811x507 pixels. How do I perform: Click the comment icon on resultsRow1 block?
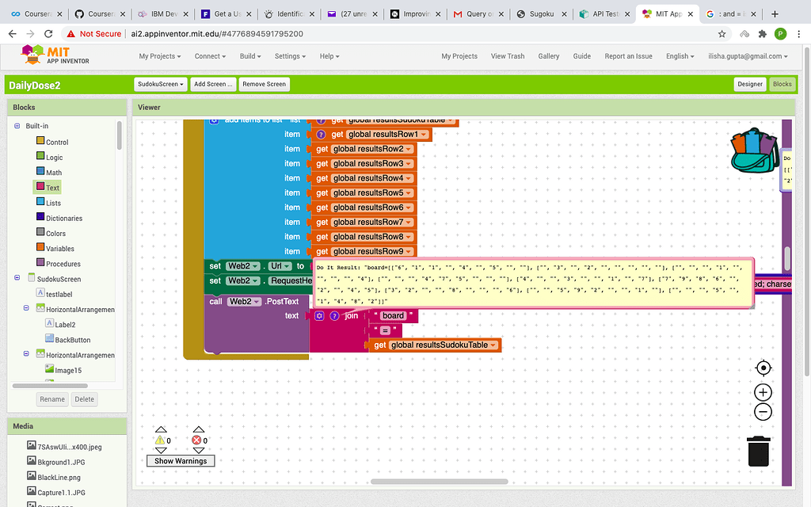coord(321,135)
